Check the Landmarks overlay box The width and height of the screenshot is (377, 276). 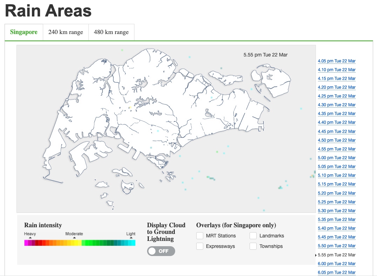tap(253, 236)
